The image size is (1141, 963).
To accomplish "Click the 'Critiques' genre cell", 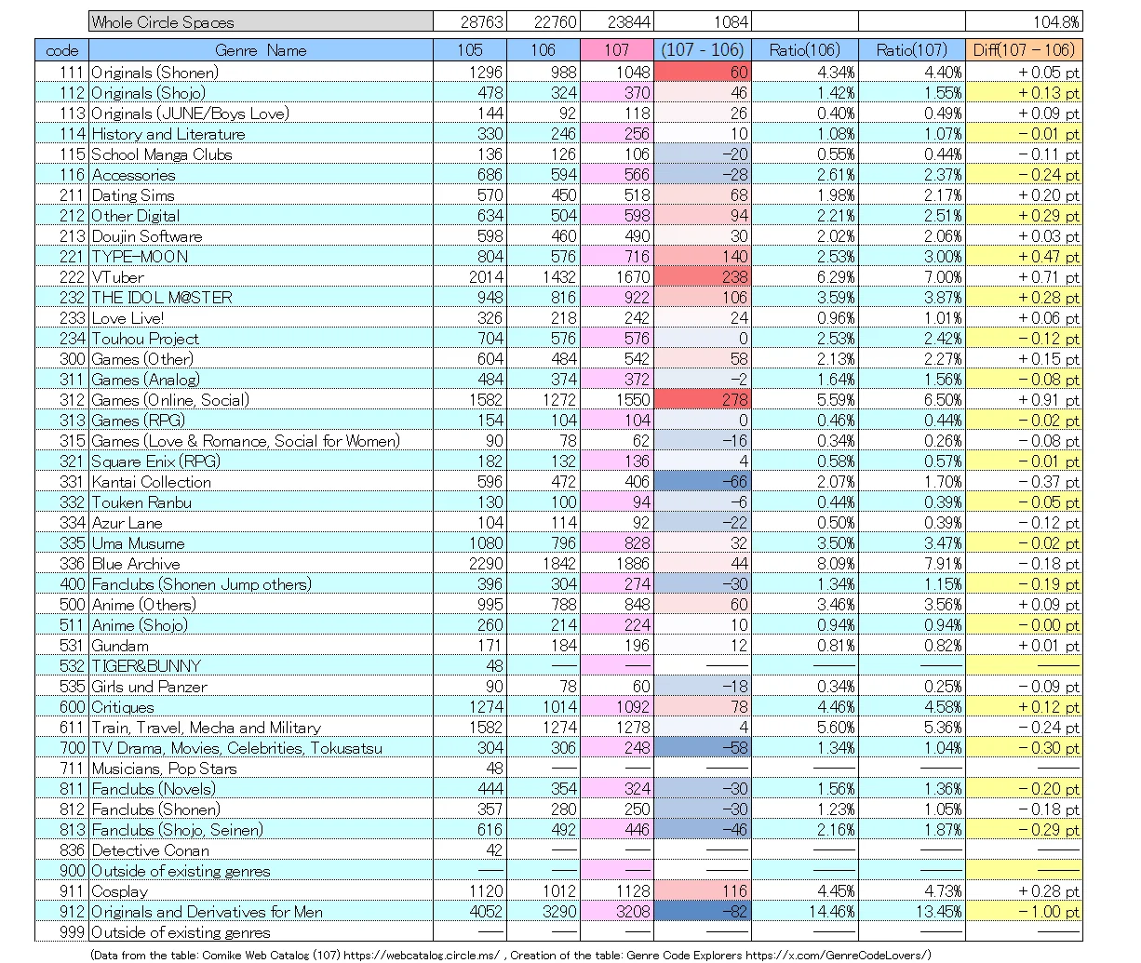I will (261, 707).
